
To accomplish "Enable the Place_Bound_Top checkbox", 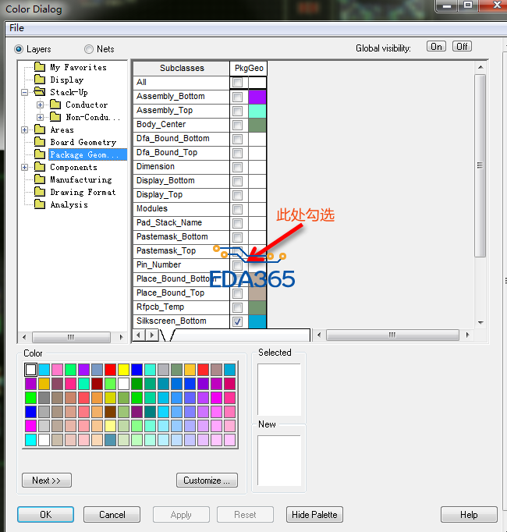I will (238, 293).
